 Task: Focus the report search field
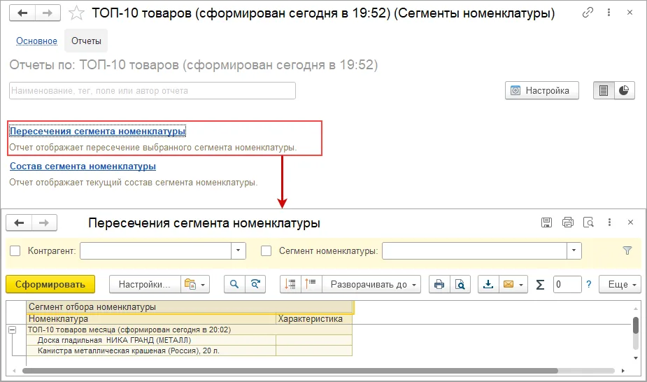pyautogui.click(x=152, y=91)
